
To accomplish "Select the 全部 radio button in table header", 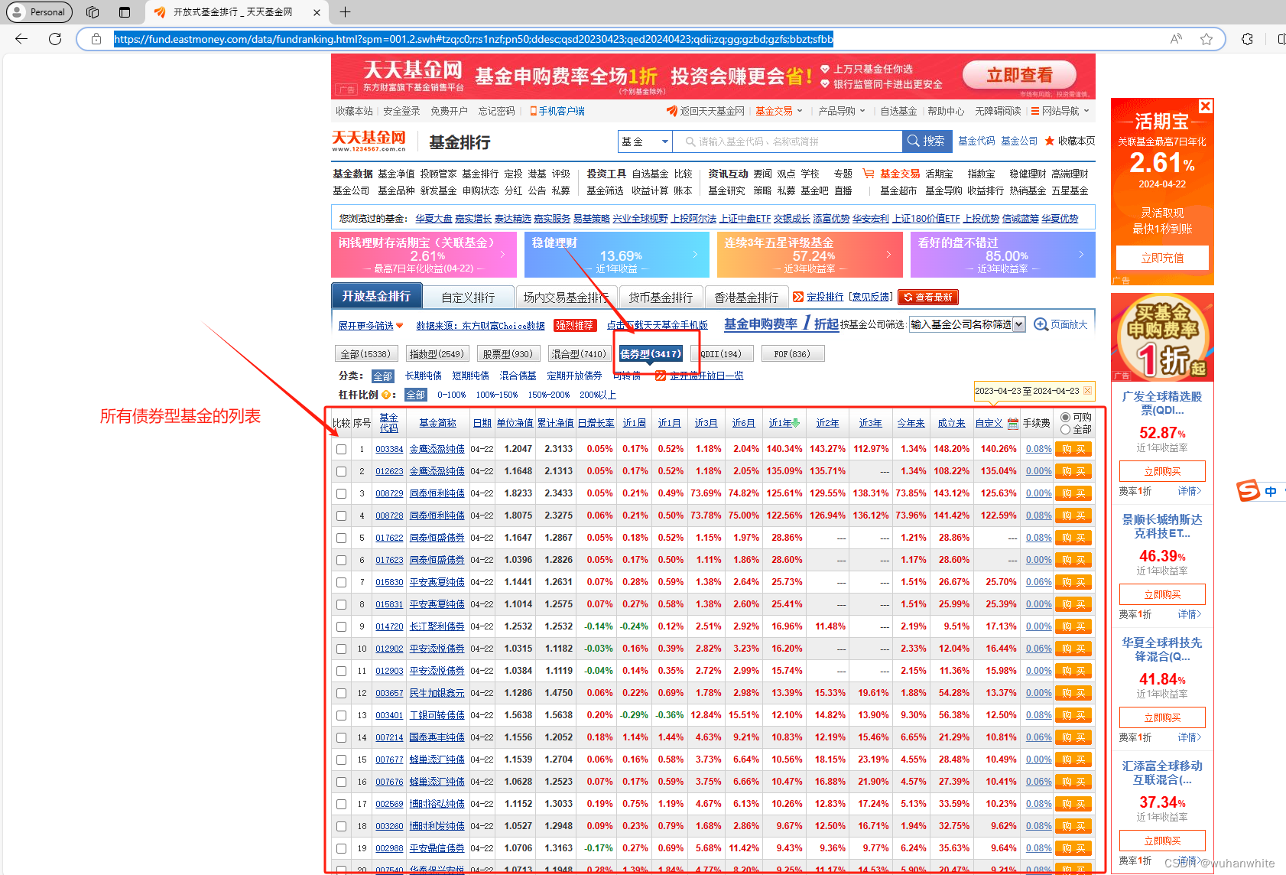I will (1065, 430).
